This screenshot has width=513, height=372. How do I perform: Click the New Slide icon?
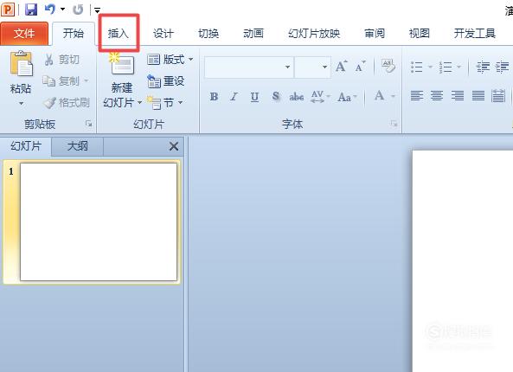[122, 64]
